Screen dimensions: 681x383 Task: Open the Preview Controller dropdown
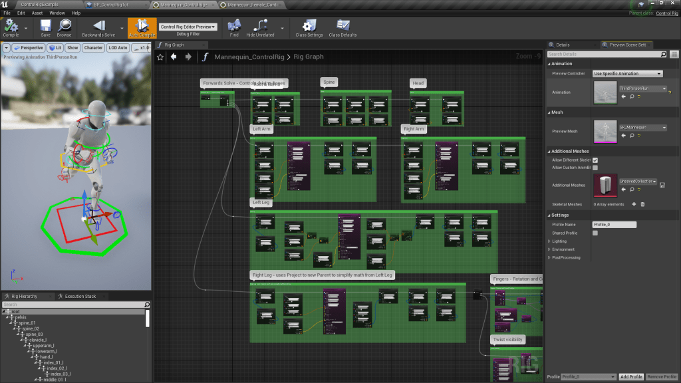pos(627,74)
